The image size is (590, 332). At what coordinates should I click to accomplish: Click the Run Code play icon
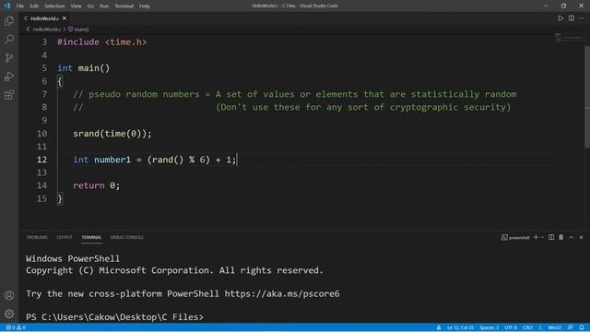coord(560,18)
